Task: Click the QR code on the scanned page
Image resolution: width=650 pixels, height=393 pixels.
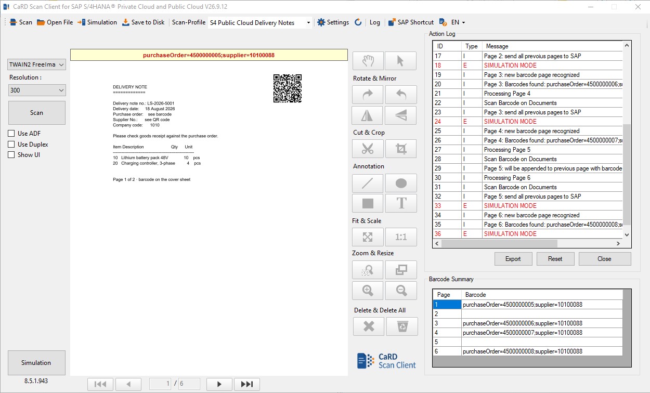Action: click(288, 88)
